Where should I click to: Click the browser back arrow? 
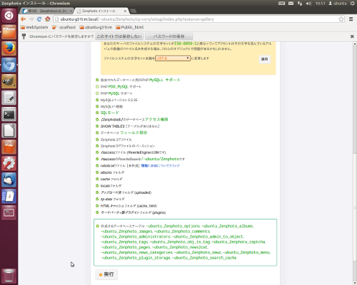pos(23,19)
